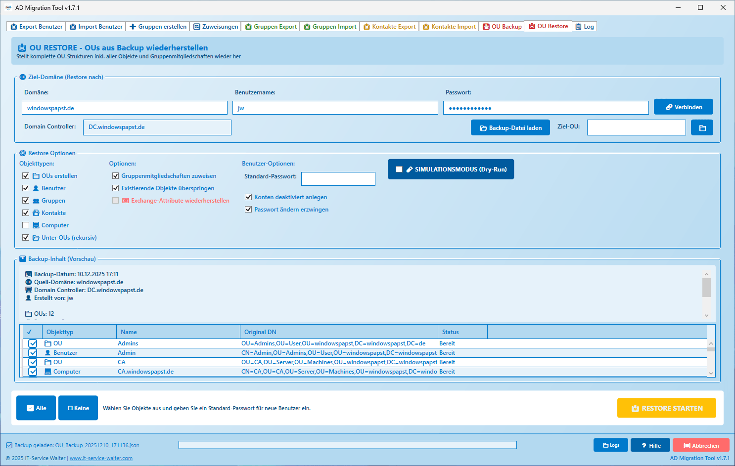Enable the Computer object type checkbox
The image size is (735, 466).
26,225
